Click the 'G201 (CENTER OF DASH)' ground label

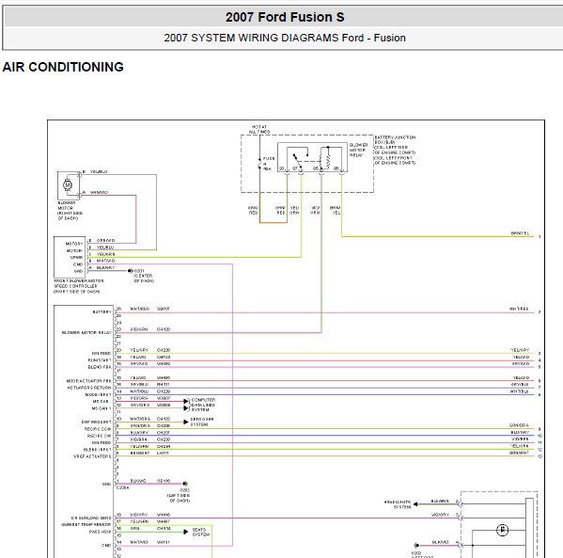pyautogui.click(x=144, y=276)
